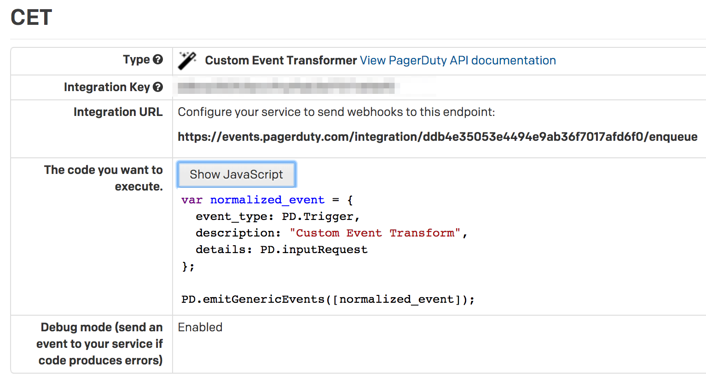Image resolution: width=706 pixels, height=381 pixels.
Task: Click 'Configure your service to send webhooks' text
Action: click(336, 112)
